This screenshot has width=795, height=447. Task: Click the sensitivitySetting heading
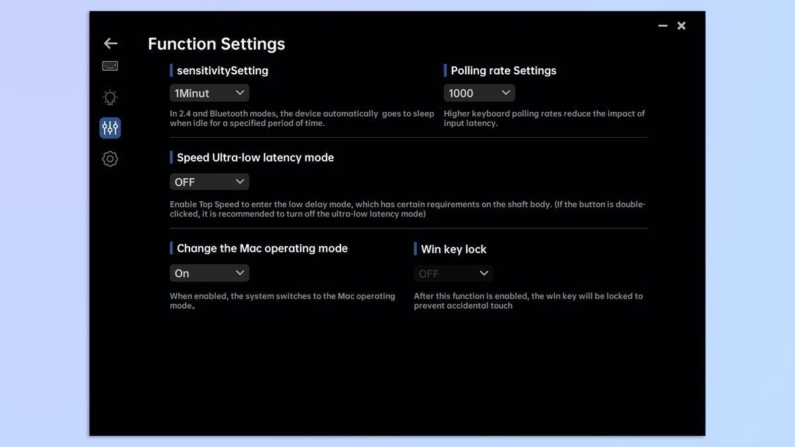(222, 71)
